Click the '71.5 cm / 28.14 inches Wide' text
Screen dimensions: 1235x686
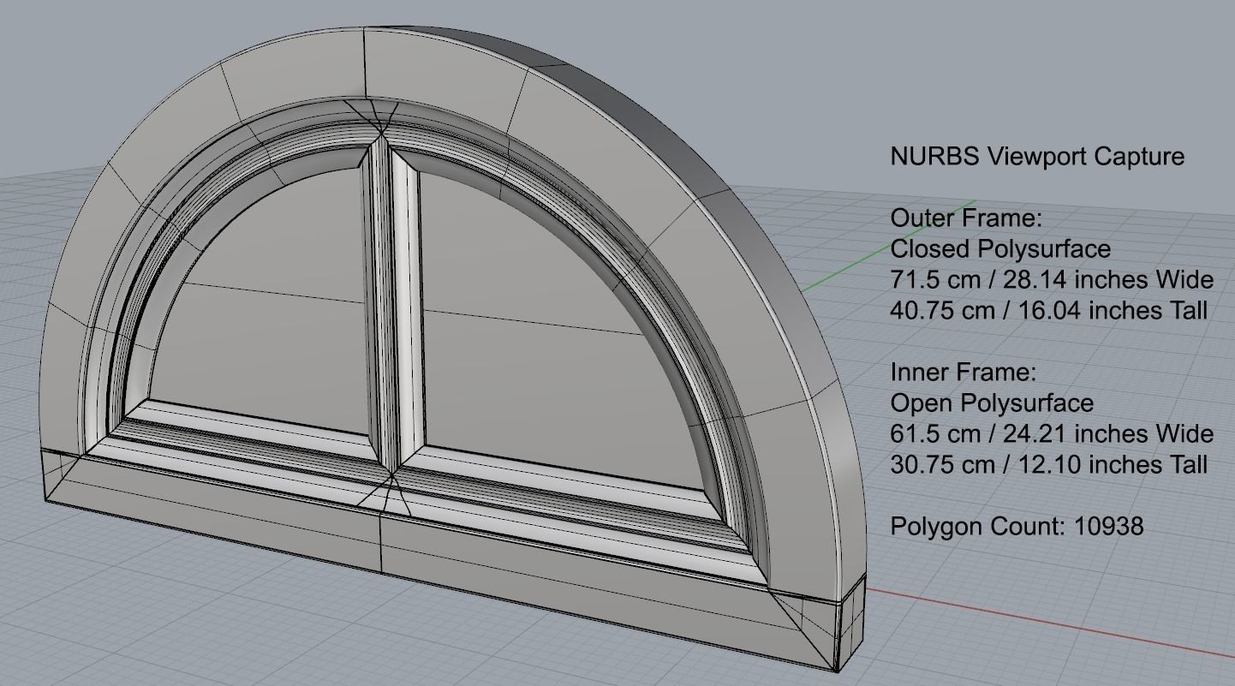pyautogui.click(x=1052, y=280)
